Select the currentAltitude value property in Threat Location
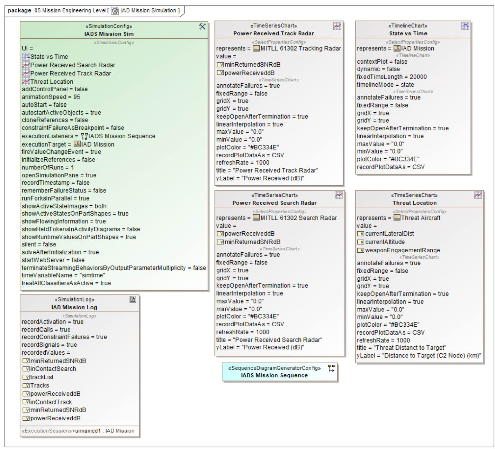The width and height of the screenshot is (495, 449). pyautogui.click(x=385, y=242)
